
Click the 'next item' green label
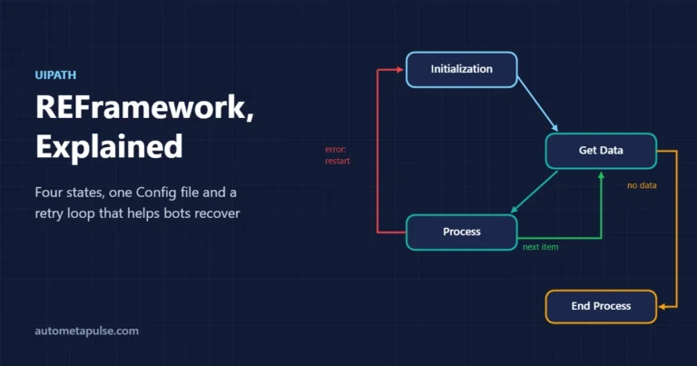pos(540,247)
